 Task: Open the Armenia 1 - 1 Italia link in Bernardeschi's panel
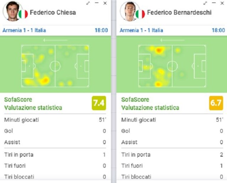[x=141, y=30]
